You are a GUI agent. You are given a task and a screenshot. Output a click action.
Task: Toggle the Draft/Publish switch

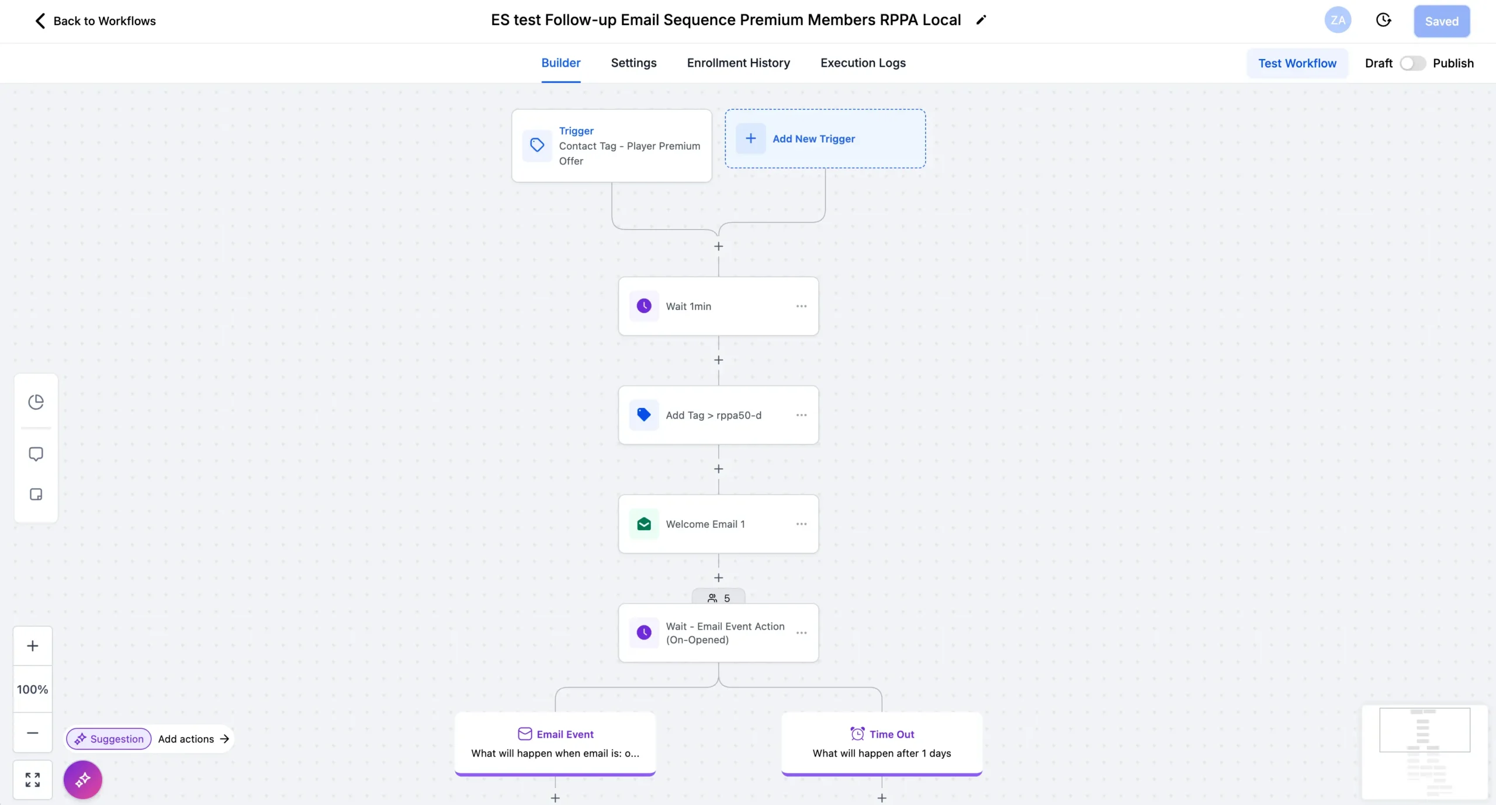tap(1412, 63)
